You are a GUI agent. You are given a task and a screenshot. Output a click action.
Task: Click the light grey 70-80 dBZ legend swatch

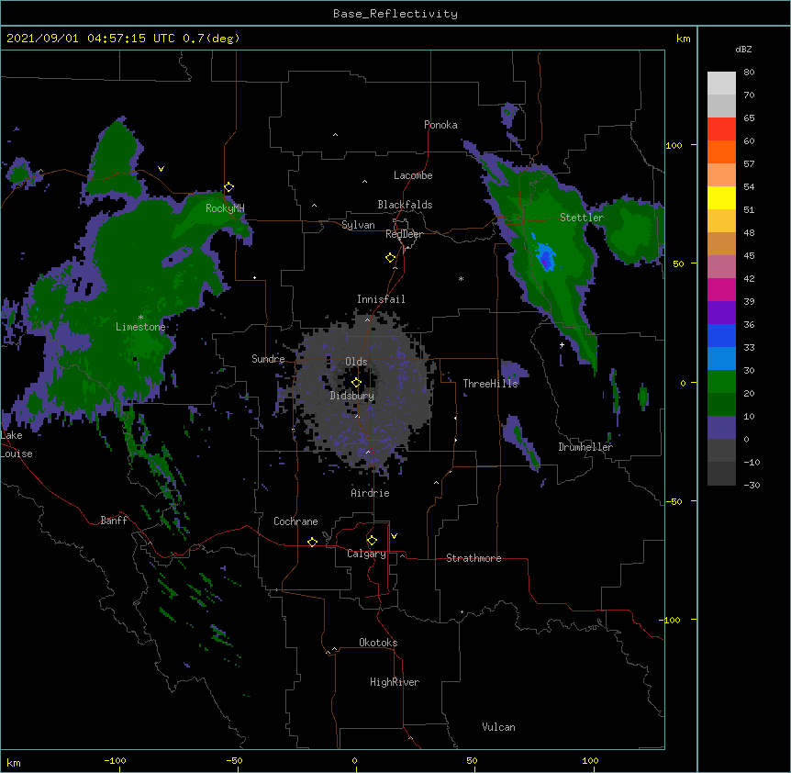coord(721,84)
